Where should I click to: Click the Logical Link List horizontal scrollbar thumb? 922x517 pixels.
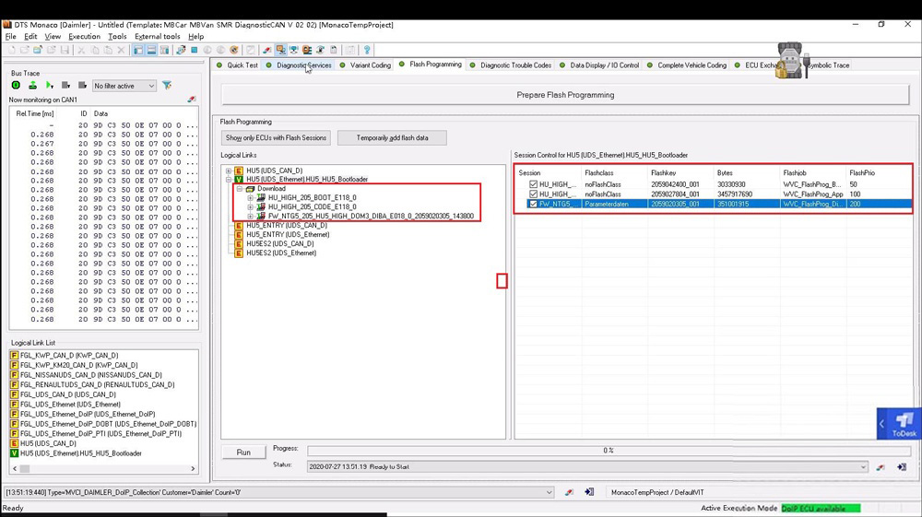(25, 469)
